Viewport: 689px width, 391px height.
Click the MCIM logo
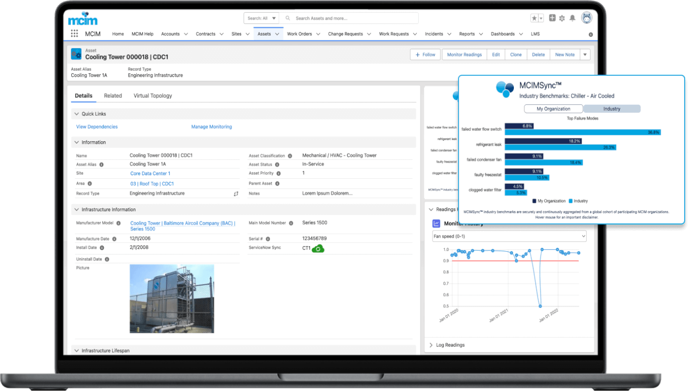pos(83,19)
